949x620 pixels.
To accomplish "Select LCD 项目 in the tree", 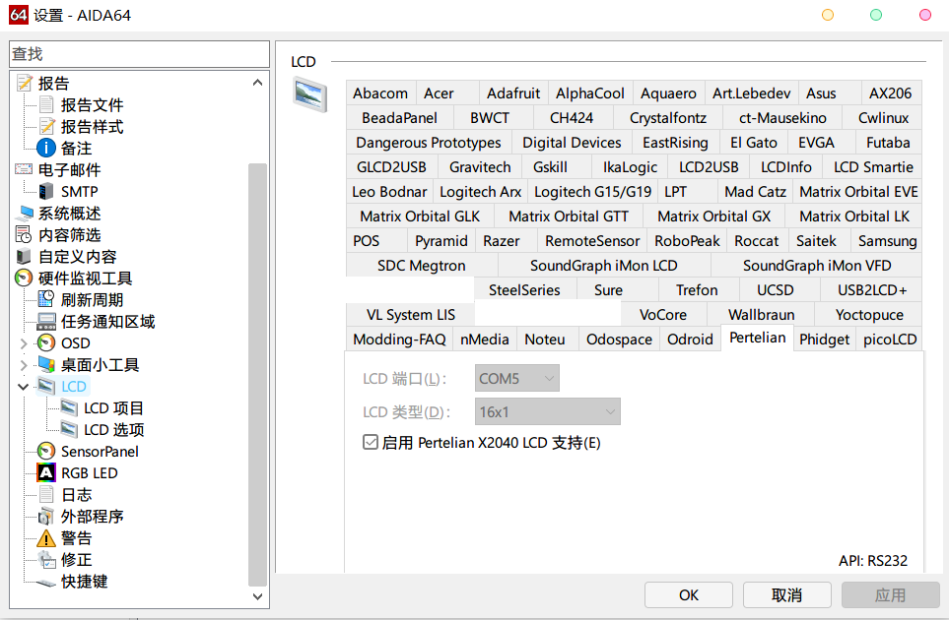I will coord(113,408).
